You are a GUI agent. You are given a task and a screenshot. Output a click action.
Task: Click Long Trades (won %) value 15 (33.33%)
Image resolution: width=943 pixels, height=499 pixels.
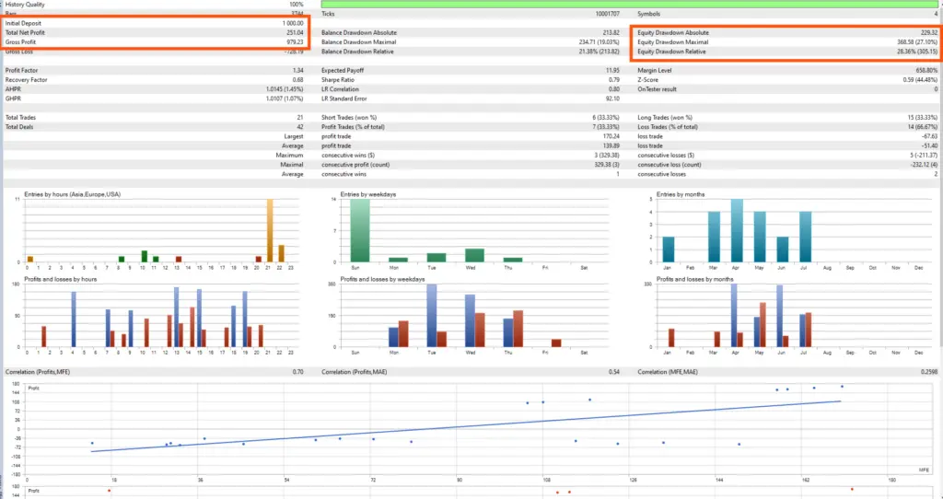pos(923,118)
